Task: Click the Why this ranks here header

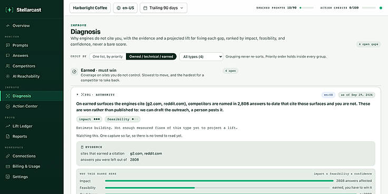Action: (x=98, y=174)
